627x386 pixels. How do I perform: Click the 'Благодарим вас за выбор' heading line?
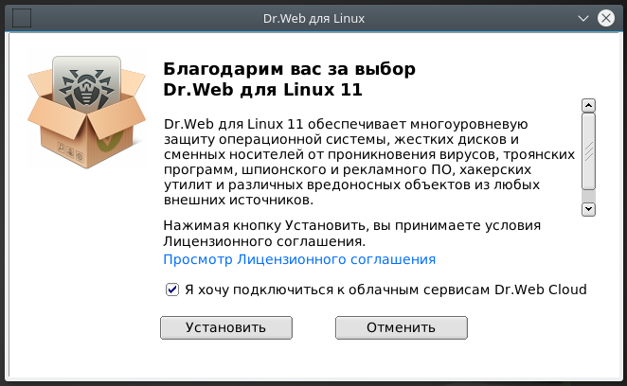[289, 70]
